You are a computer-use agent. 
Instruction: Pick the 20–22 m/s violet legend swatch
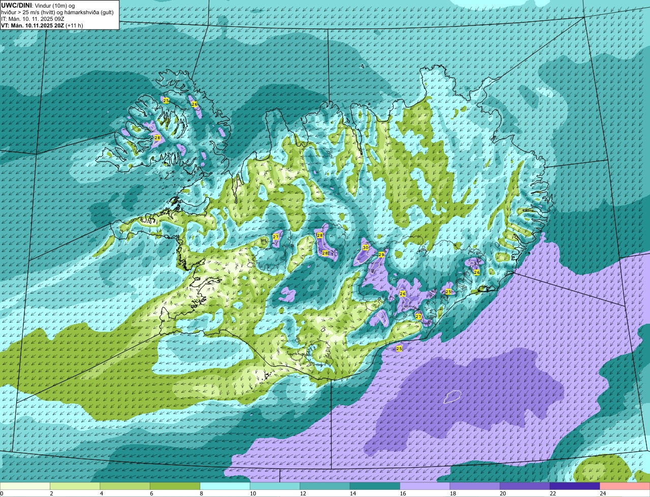tap(525, 486)
